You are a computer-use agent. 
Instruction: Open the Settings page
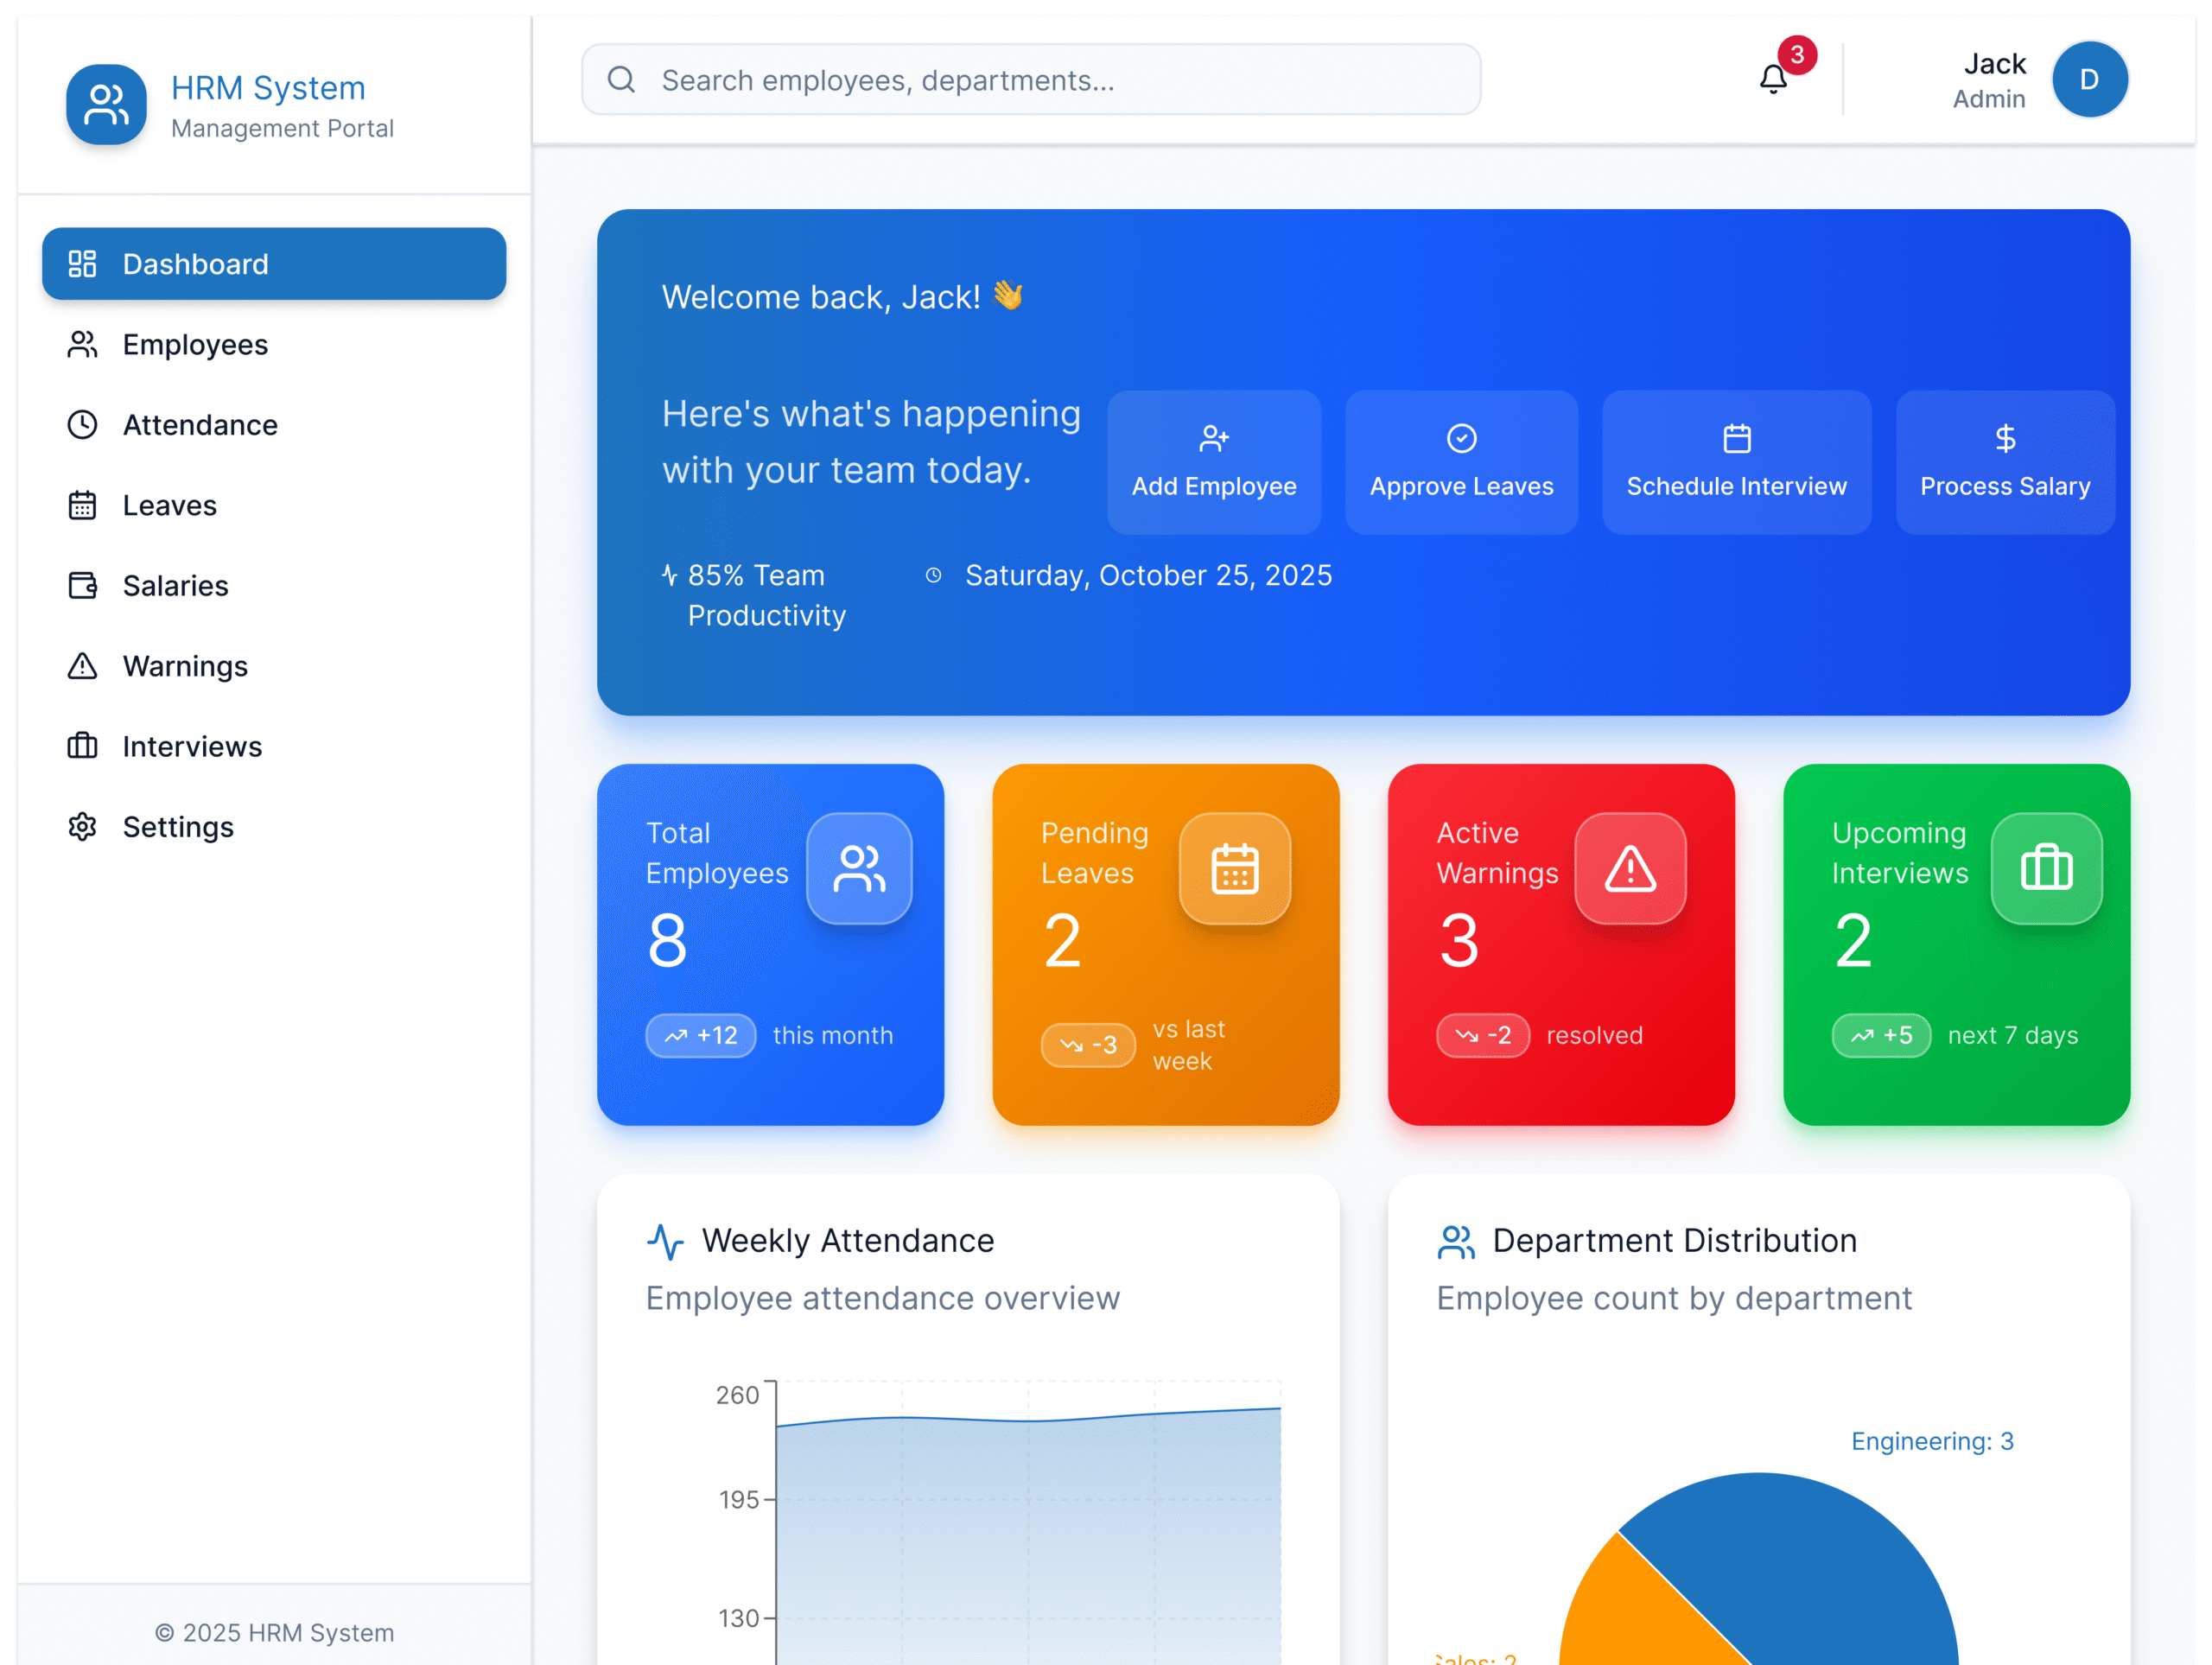point(178,827)
